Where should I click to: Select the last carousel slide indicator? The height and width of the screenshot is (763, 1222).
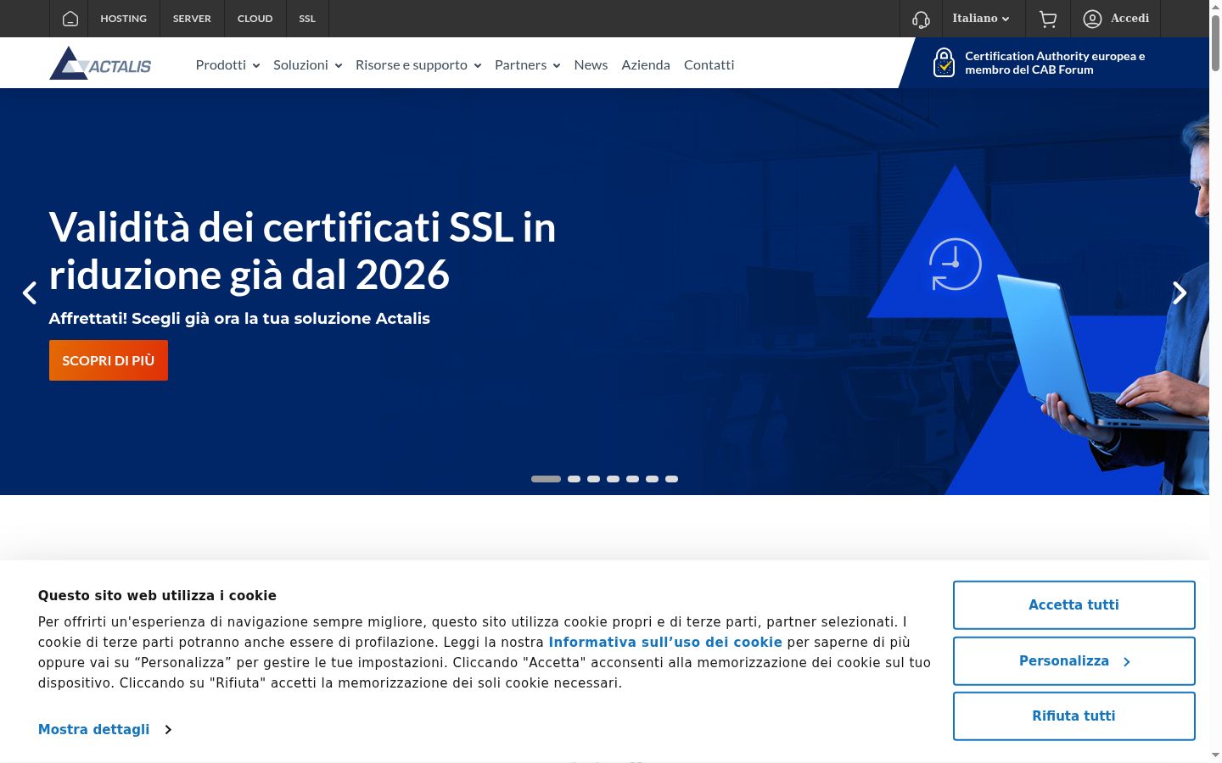pyautogui.click(x=671, y=479)
